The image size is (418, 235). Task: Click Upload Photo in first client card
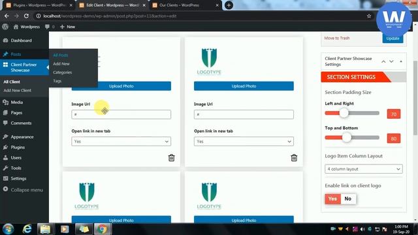click(x=121, y=86)
